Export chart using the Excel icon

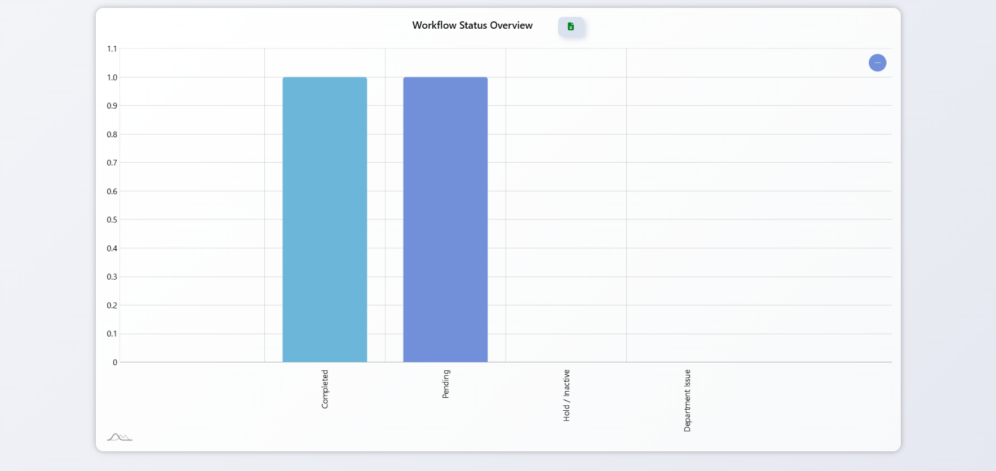point(571,26)
